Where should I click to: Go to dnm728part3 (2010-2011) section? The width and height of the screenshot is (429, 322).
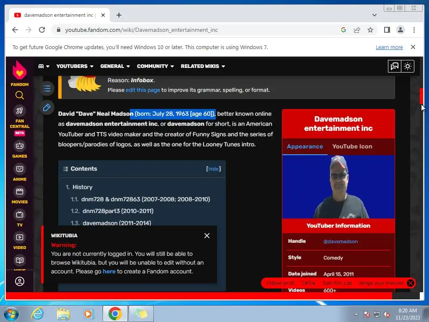coord(118,211)
